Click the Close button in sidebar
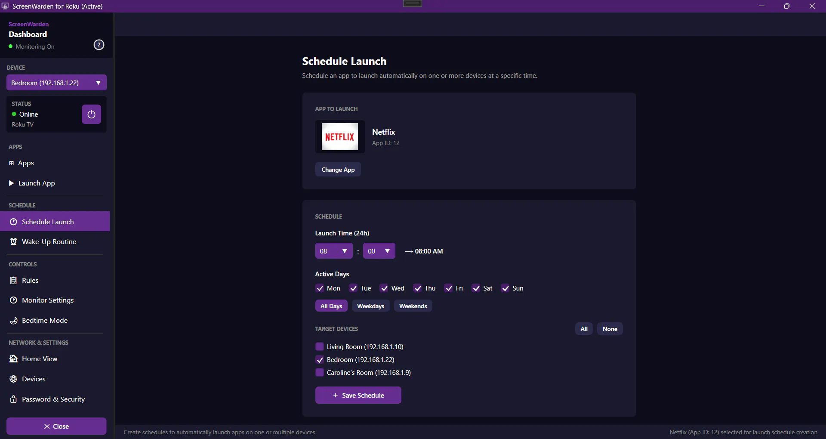Viewport: 826px width, 439px height. point(56,426)
